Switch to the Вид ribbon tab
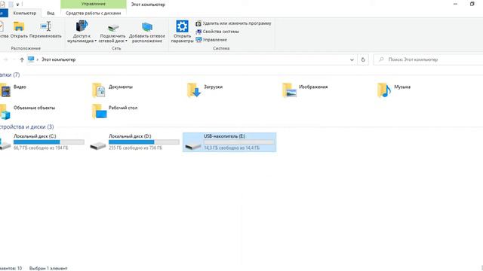 point(51,14)
